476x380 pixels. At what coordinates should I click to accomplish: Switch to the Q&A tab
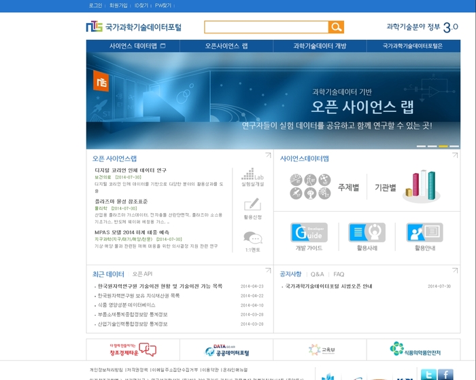[x=318, y=274]
